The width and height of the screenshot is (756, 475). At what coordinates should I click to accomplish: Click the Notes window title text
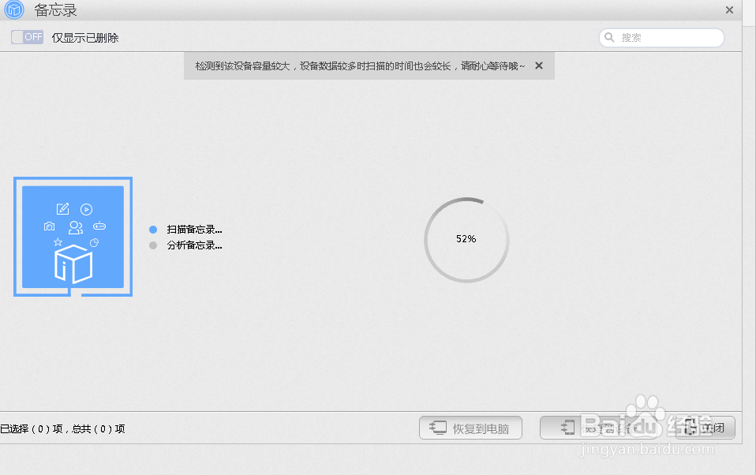(55, 10)
